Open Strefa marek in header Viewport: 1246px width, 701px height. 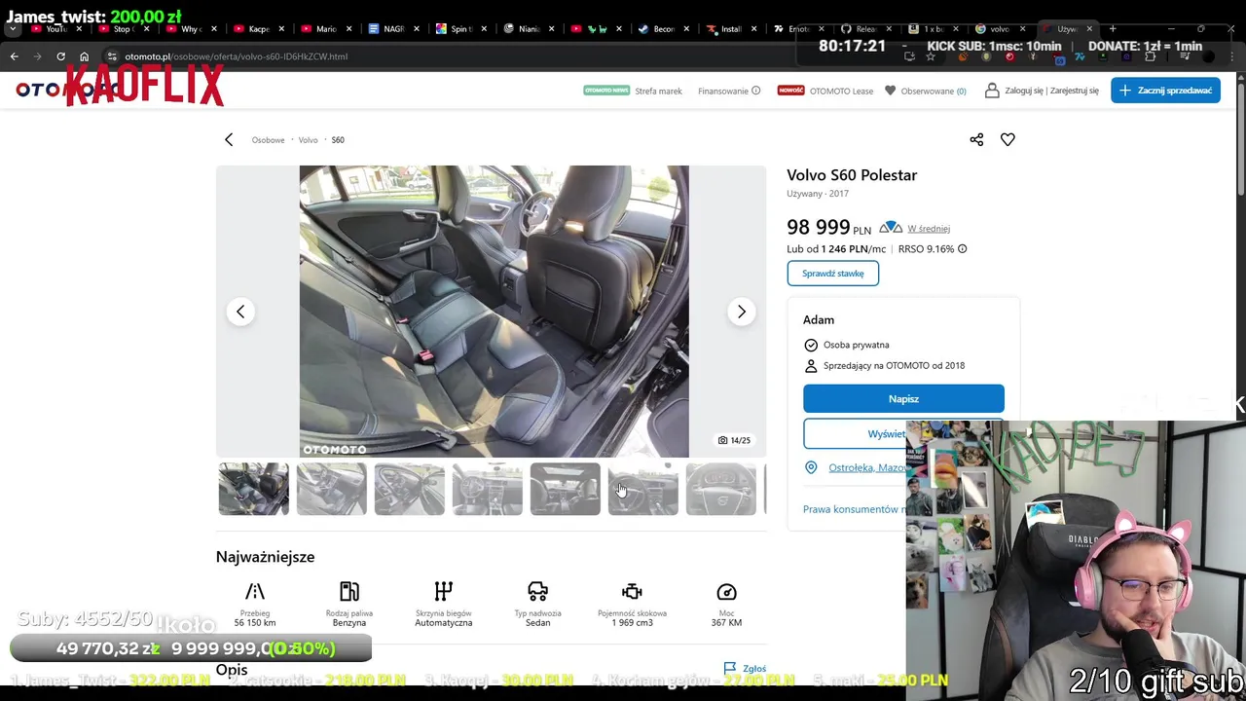(x=658, y=91)
